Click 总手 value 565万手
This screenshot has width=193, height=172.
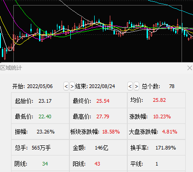point(41,148)
